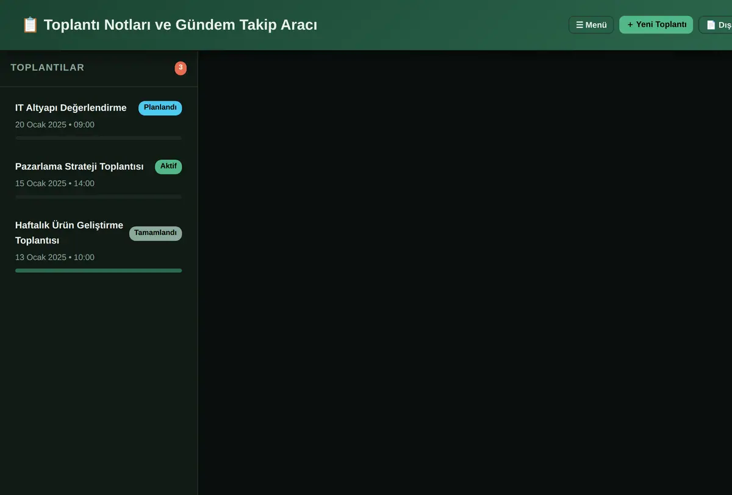Click the Tamamlandı status badge
The height and width of the screenshot is (495, 732).
click(x=156, y=233)
